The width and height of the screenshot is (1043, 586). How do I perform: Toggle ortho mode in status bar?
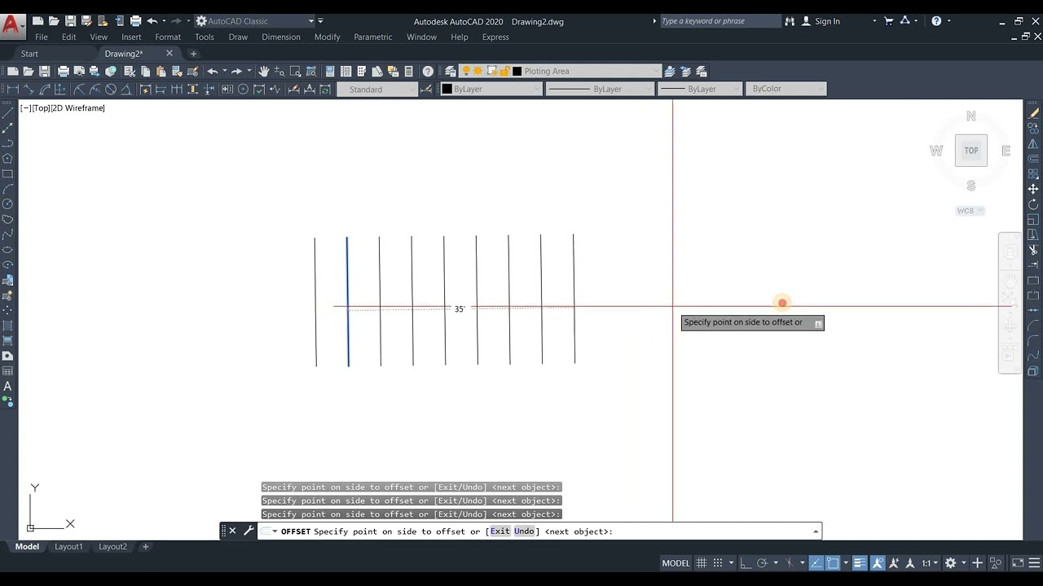pos(746,562)
